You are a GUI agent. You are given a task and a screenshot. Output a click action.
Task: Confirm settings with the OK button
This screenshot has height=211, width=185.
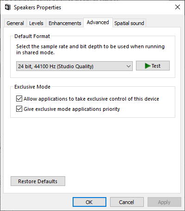[89, 202]
